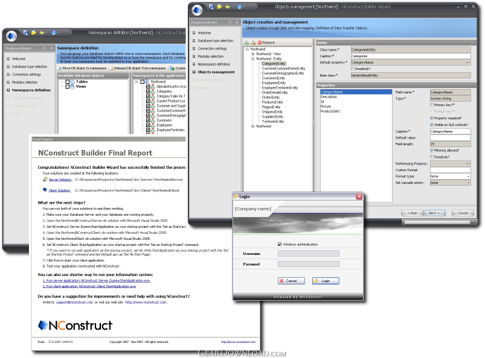Click the Remove icon above the entity tree
485x358 pixels.
click(260, 43)
